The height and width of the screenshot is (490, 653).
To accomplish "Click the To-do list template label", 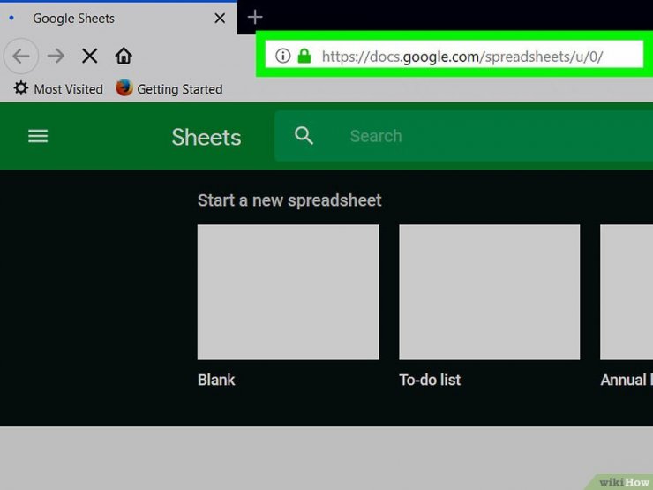I will pos(430,380).
